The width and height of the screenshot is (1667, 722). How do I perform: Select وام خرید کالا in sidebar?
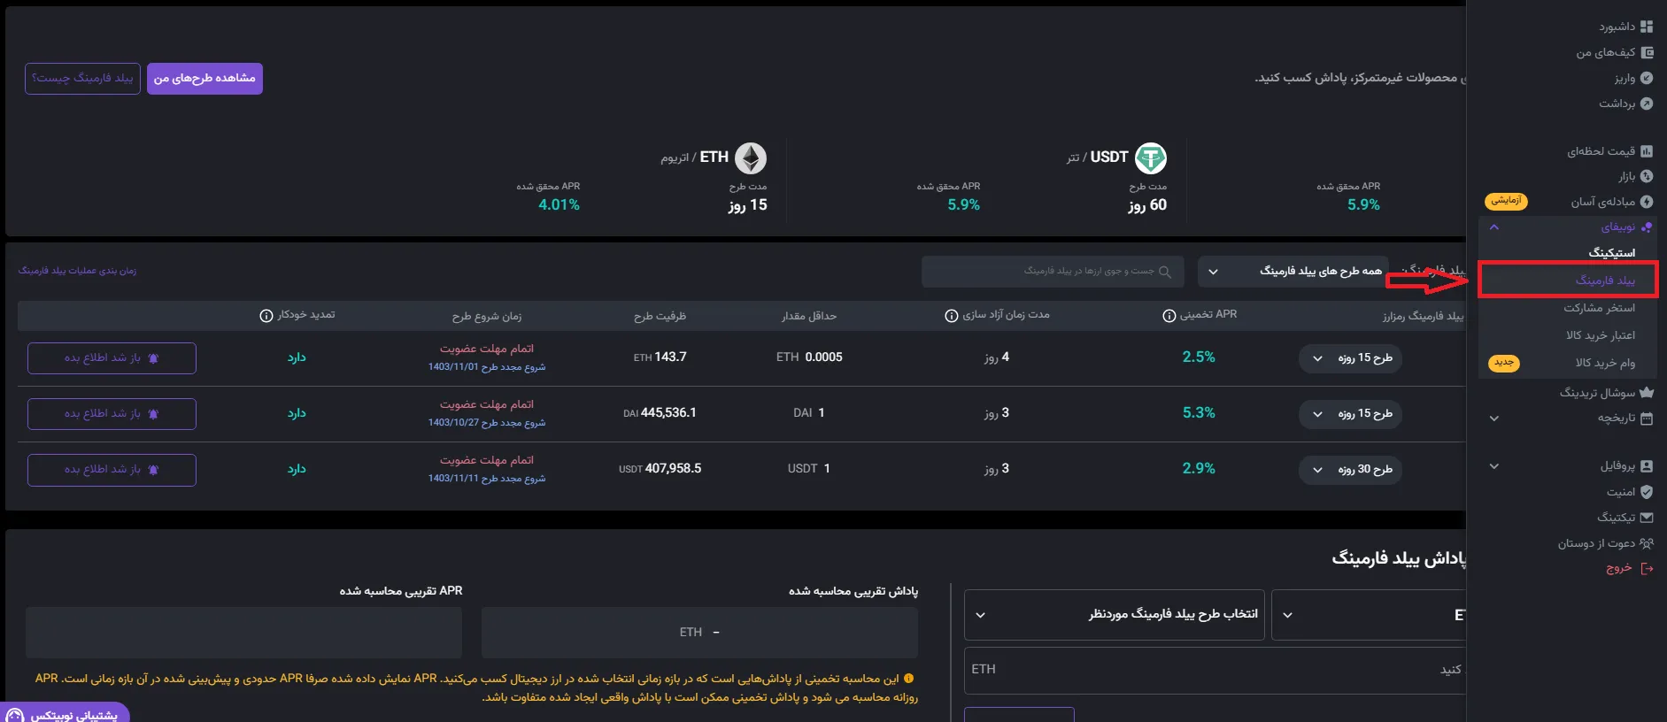[x=1605, y=363]
